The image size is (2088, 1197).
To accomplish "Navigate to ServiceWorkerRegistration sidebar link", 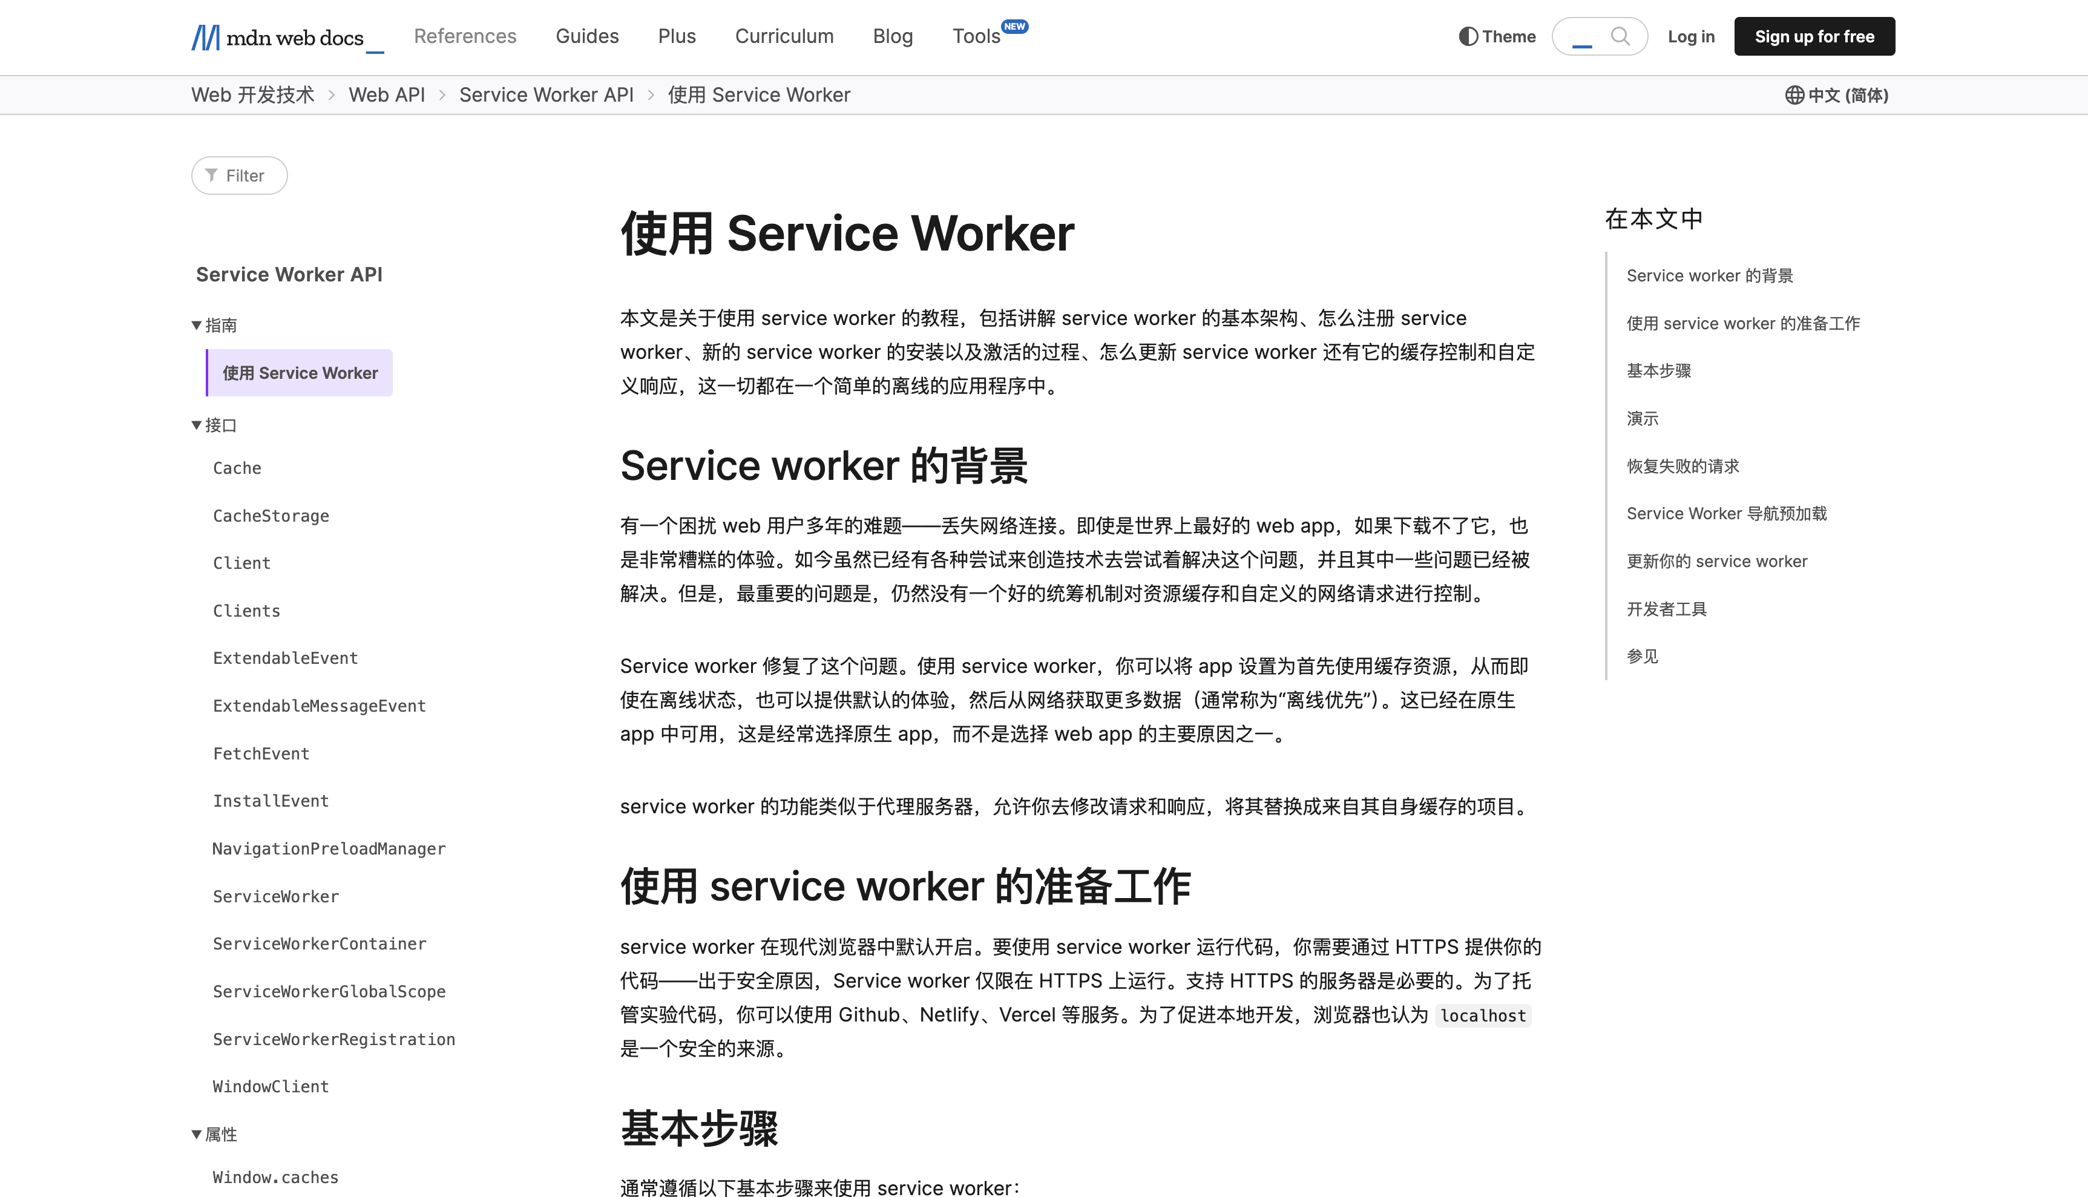I will 334,1038.
